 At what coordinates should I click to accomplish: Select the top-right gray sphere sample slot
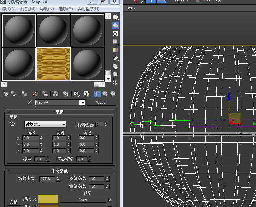(87, 31)
